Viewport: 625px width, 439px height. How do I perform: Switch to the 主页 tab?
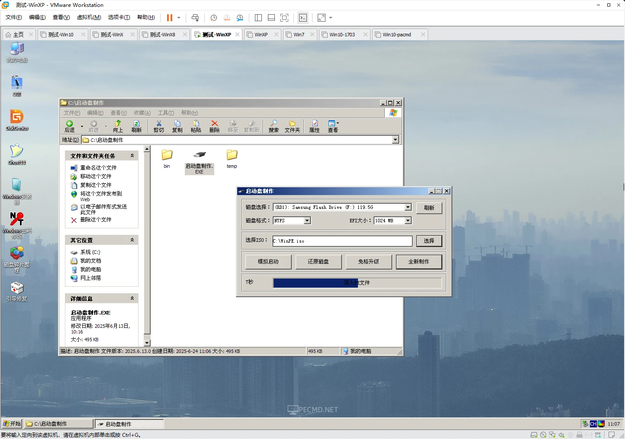(x=18, y=35)
